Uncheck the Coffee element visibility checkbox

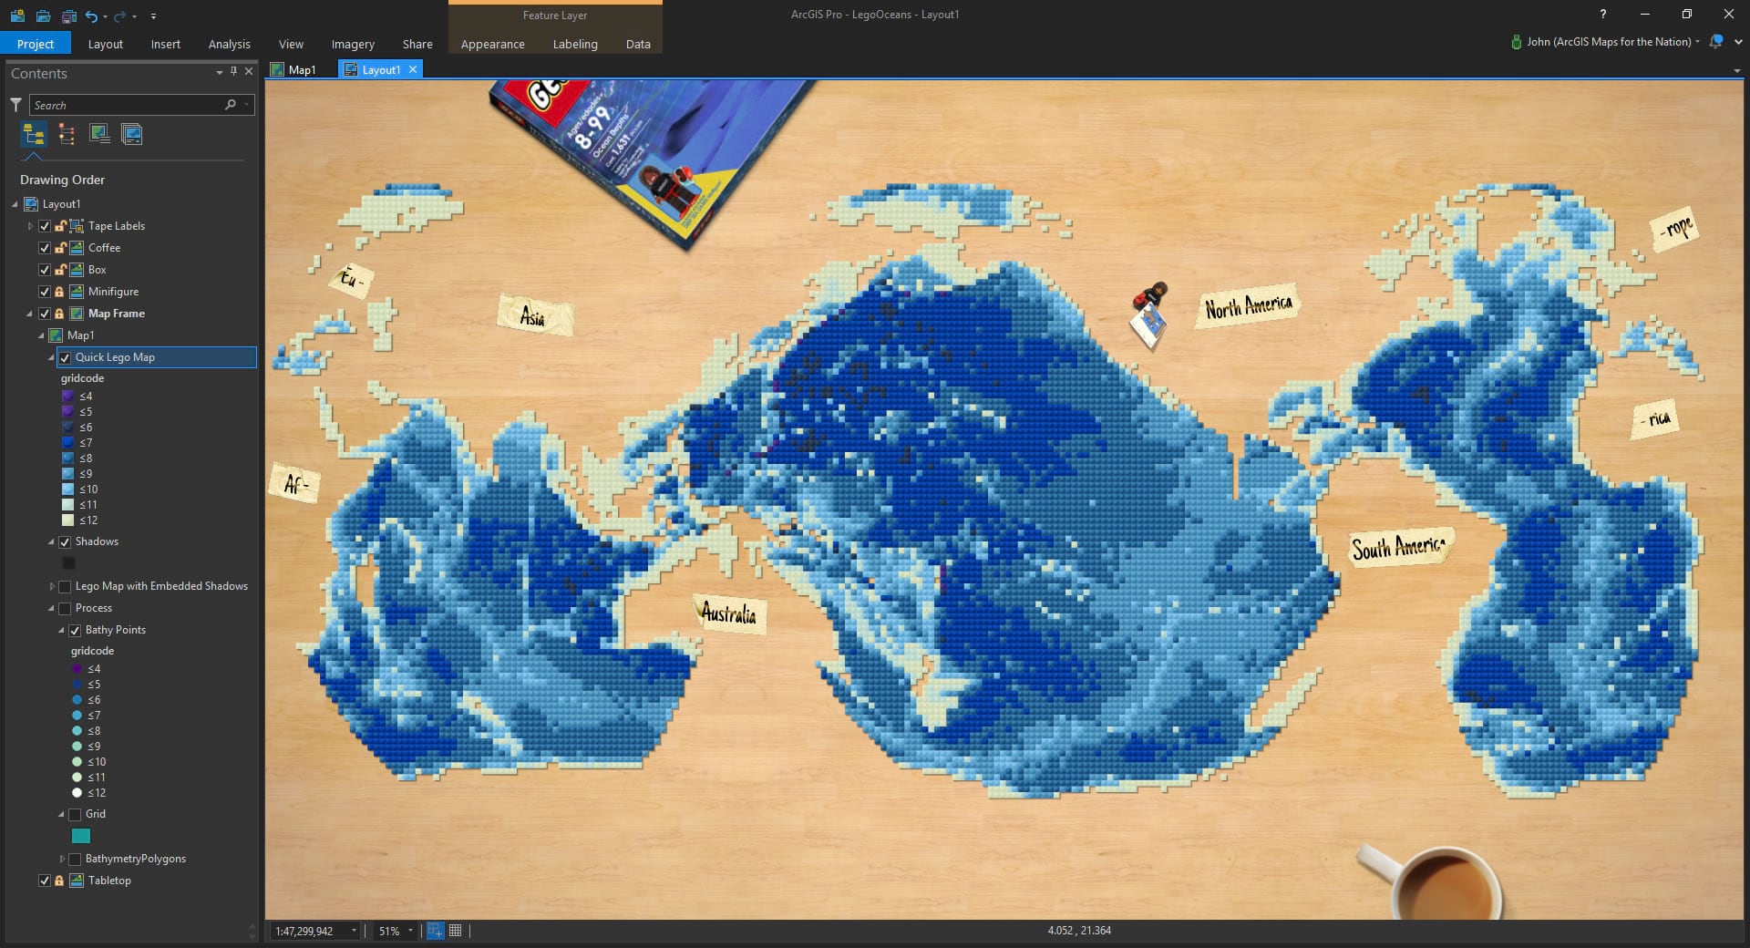(44, 247)
